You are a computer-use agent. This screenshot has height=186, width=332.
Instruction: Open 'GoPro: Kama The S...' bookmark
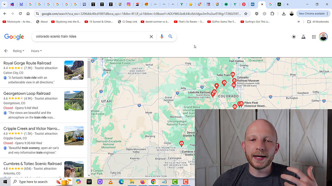[222, 22]
